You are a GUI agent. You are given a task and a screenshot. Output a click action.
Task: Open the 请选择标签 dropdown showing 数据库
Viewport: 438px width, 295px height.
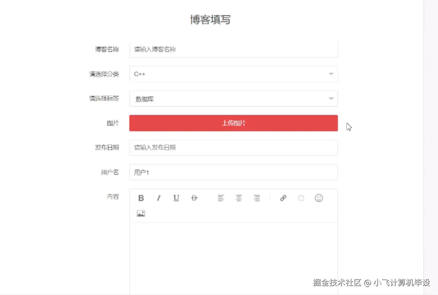[x=233, y=99]
